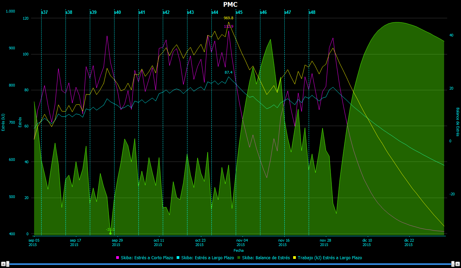461x268 pixels.
Task: Select week marker s48
Action: point(312,12)
